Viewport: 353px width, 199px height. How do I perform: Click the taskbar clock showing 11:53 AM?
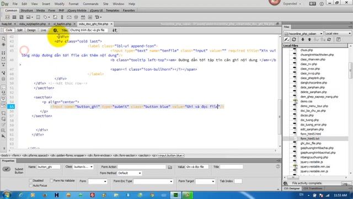[x=340, y=195]
